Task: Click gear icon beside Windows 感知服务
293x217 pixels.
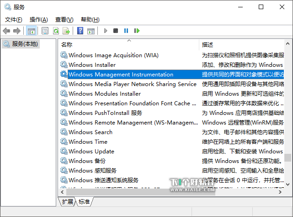Action: (64, 170)
